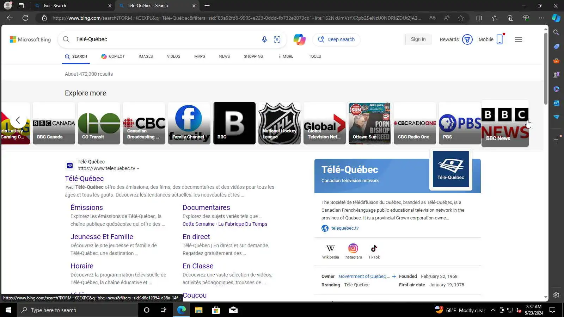
Task: Open Télé-Québec TikTok profile
Action: click(x=374, y=251)
